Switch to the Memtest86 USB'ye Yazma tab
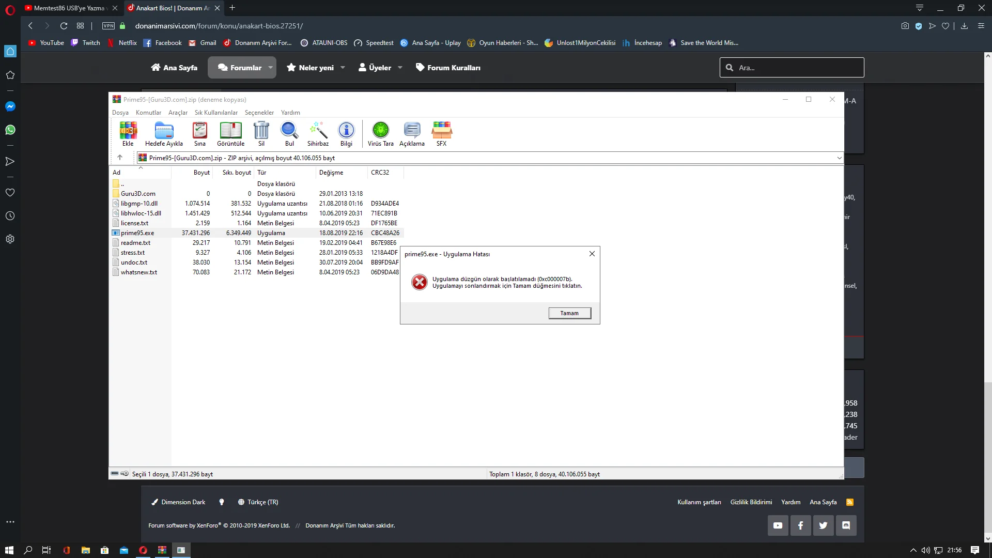992x558 pixels. tap(69, 8)
